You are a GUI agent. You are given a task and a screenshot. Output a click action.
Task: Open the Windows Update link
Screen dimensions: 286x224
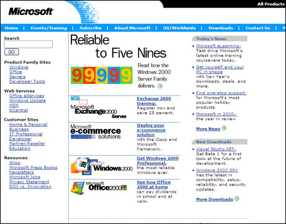click(x=27, y=101)
